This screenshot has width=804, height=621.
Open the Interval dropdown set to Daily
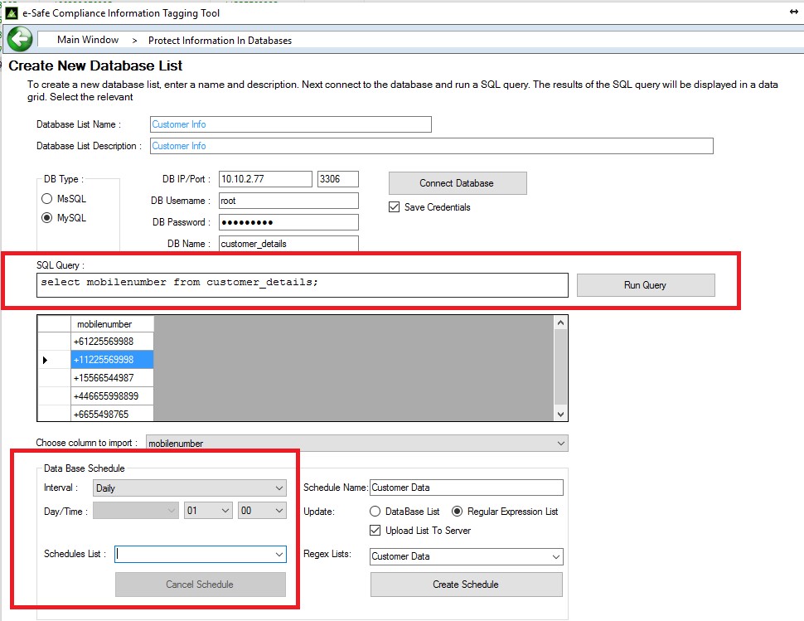point(190,488)
